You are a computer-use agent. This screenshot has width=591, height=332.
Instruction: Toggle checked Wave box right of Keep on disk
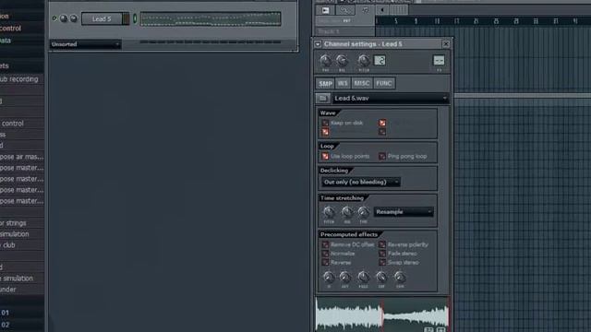pyautogui.click(x=382, y=123)
